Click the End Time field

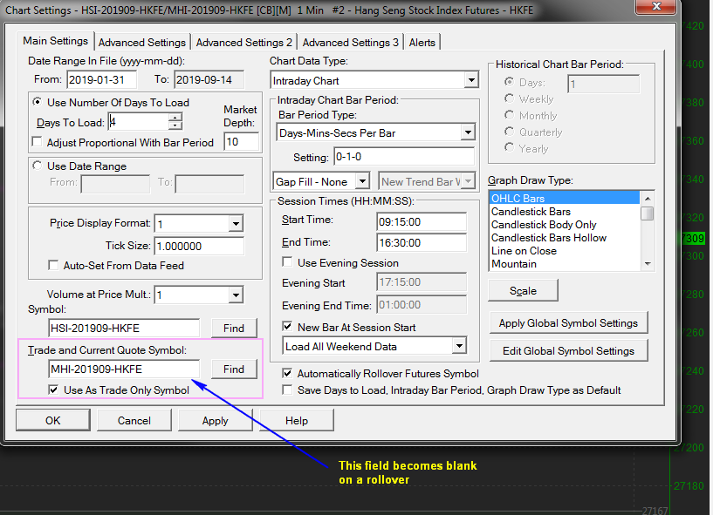[x=422, y=242]
